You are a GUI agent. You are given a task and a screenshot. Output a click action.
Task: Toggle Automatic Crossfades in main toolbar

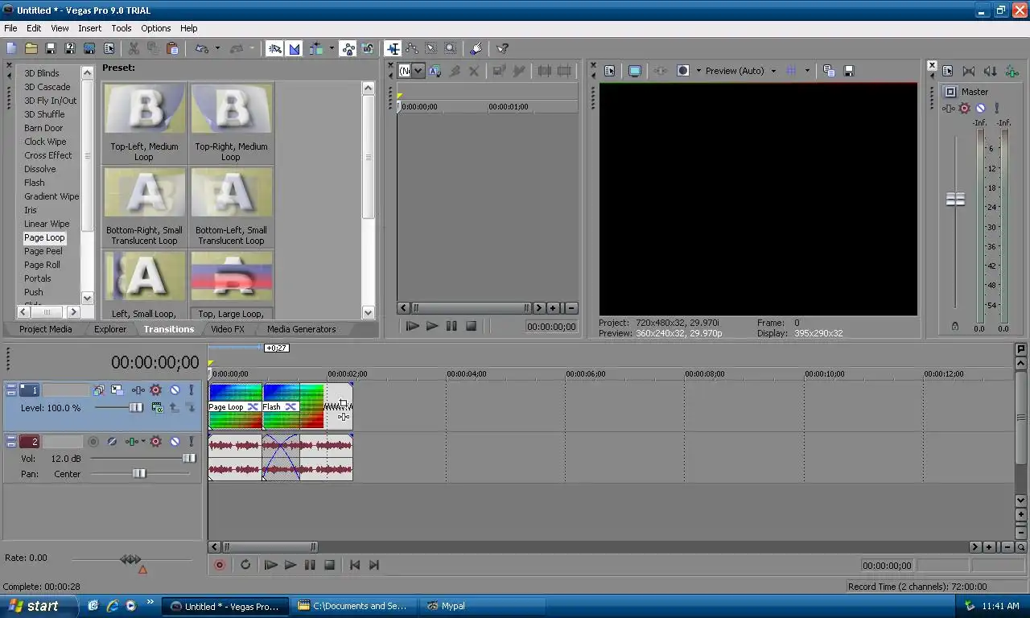295,49
